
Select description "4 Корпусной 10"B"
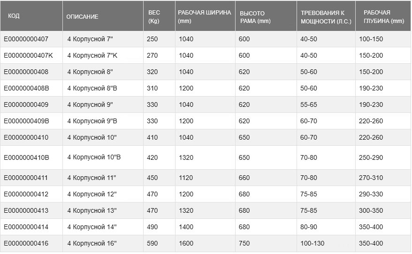point(94,157)
